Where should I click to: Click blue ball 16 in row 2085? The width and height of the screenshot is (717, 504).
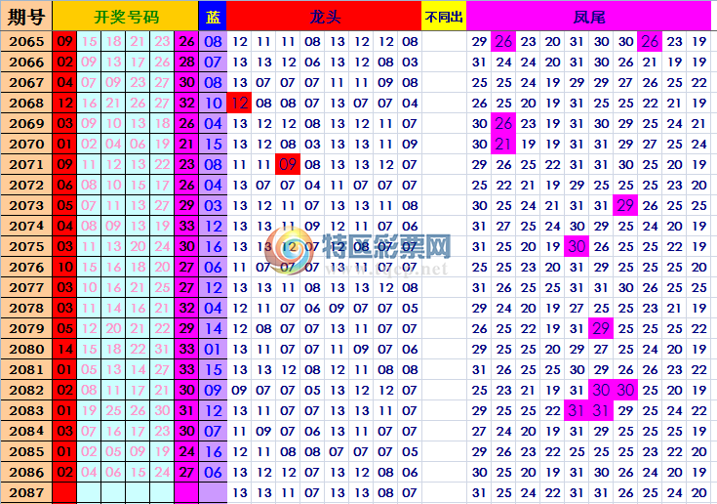point(213,452)
